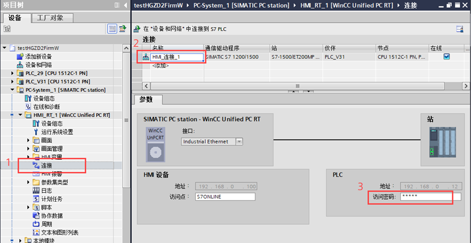The height and width of the screenshot is (243, 471).
Task: Expand the PLC_29 tree node
Action: coord(13,73)
